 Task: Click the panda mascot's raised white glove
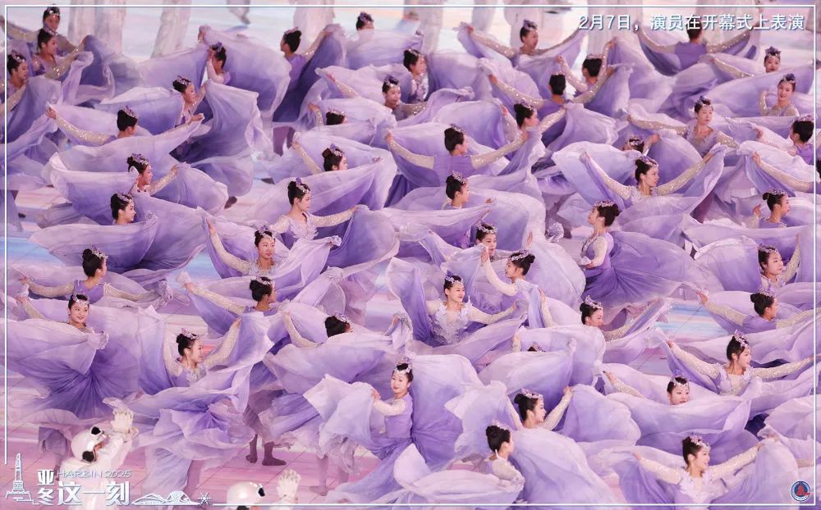[122, 421]
